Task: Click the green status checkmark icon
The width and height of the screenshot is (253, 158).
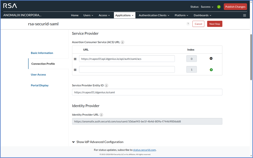Action: (x=219, y=7)
